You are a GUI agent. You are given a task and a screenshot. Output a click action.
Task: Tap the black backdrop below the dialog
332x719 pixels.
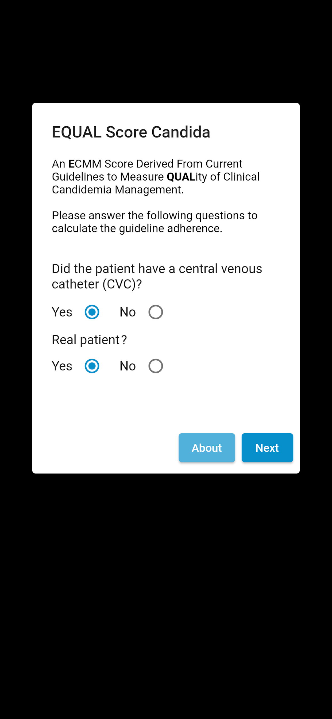166,595
